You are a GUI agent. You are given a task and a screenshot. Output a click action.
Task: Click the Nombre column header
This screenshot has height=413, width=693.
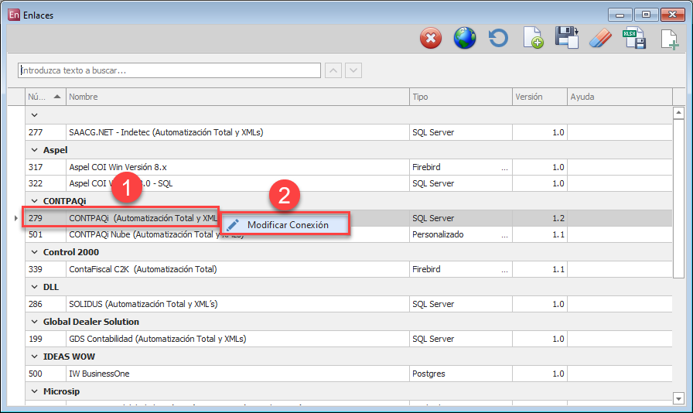click(x=237, y=97)
